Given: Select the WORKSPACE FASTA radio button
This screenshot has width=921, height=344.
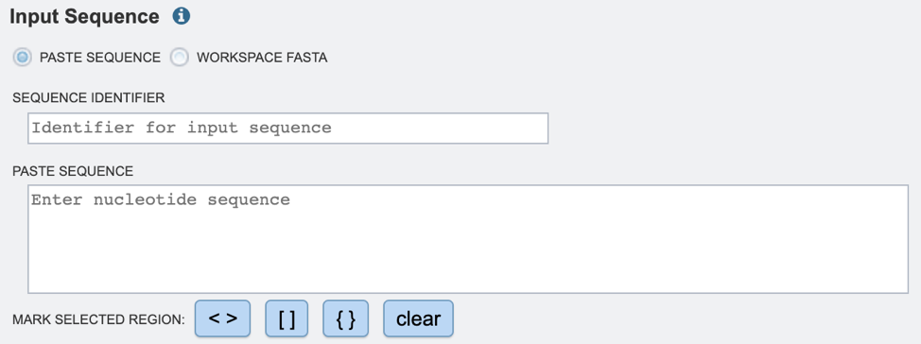Looking at the screenshot, I should pyautogui.click(x=179, y=58).
